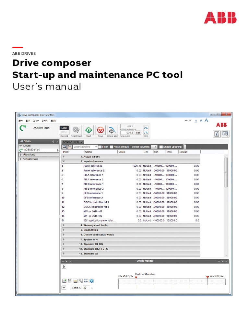Screen dimensions: 249x332
Task: Open the Edit menu
Action: 28,121
